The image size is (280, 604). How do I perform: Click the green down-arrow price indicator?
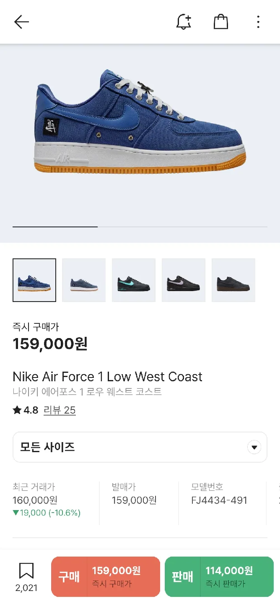click(x=17, y=513)
